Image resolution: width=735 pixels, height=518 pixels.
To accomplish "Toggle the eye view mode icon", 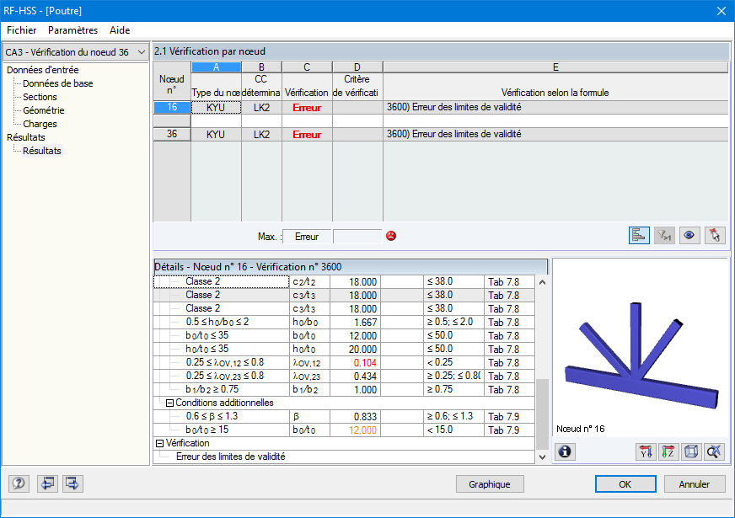I will tap(689, 235).
